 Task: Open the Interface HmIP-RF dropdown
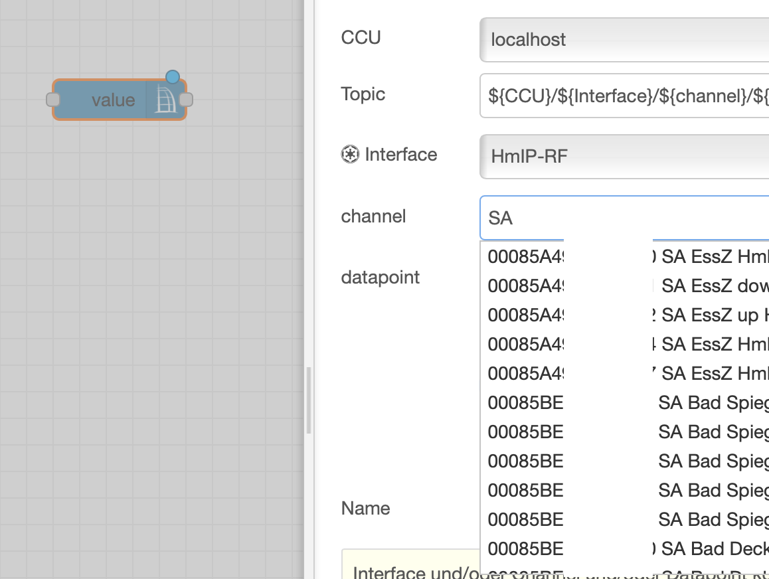tap(624, 157)
